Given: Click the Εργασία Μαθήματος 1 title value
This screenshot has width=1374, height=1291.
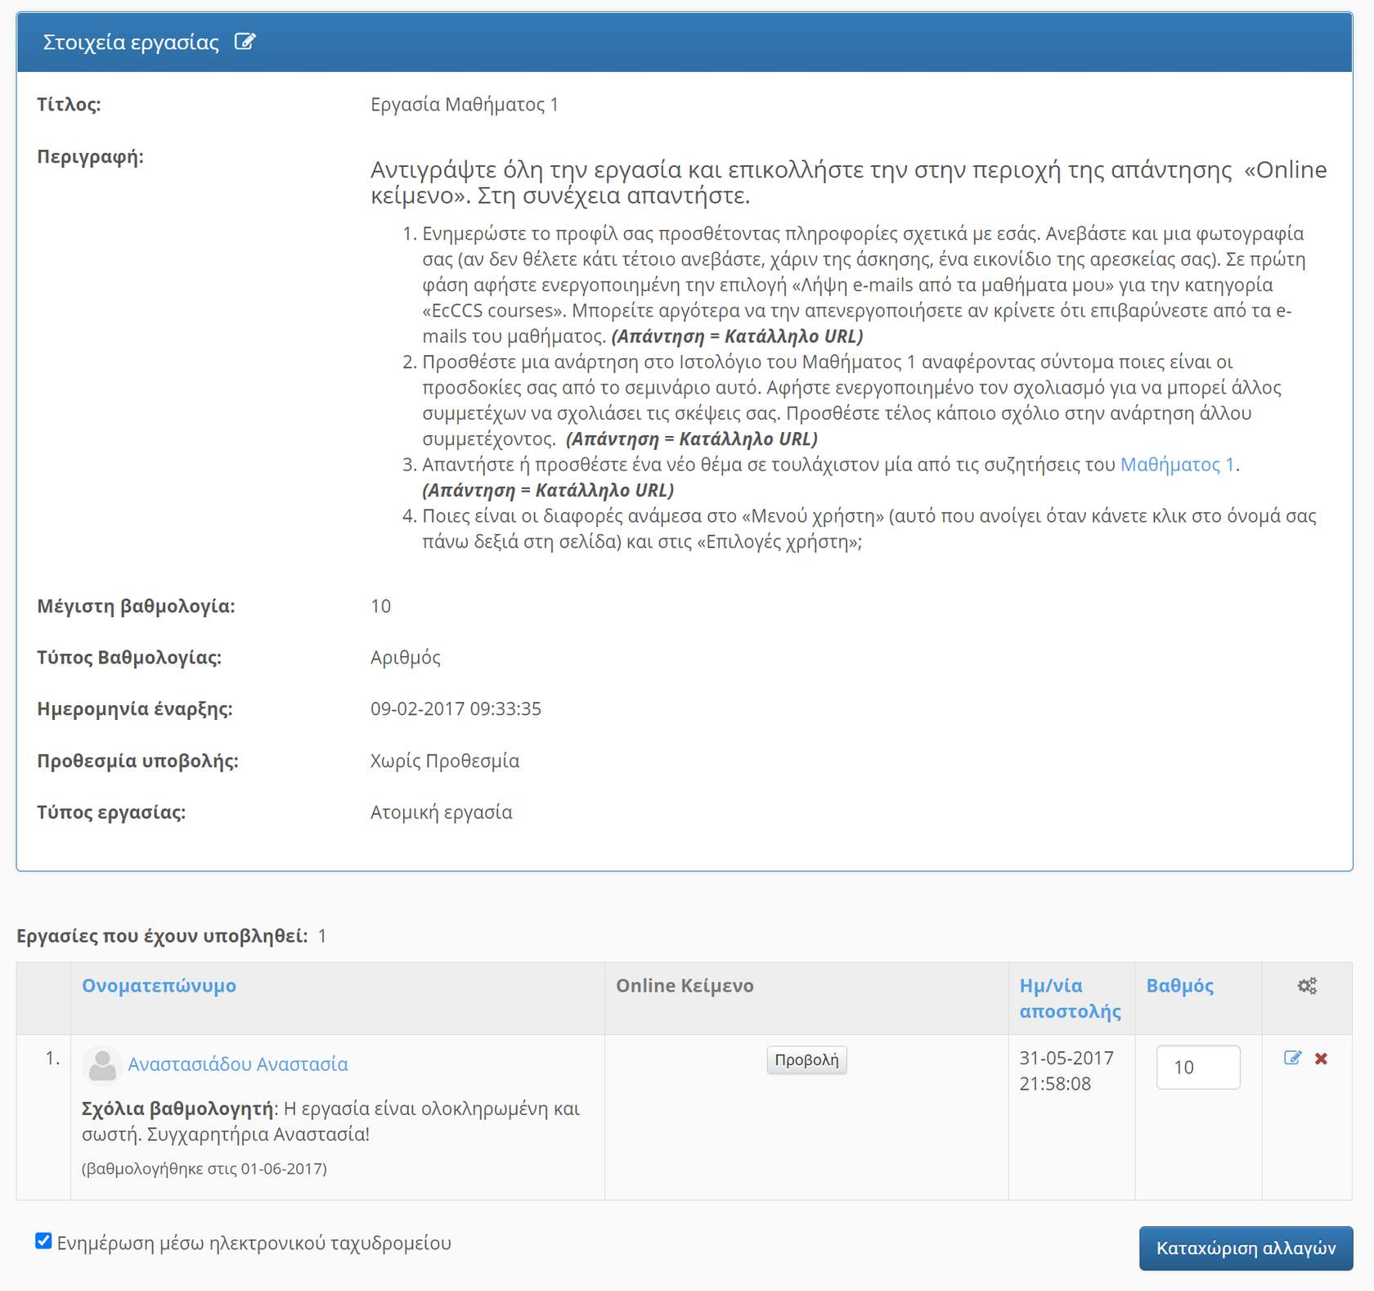Looking at the screenshot, I should pos(464,105).
